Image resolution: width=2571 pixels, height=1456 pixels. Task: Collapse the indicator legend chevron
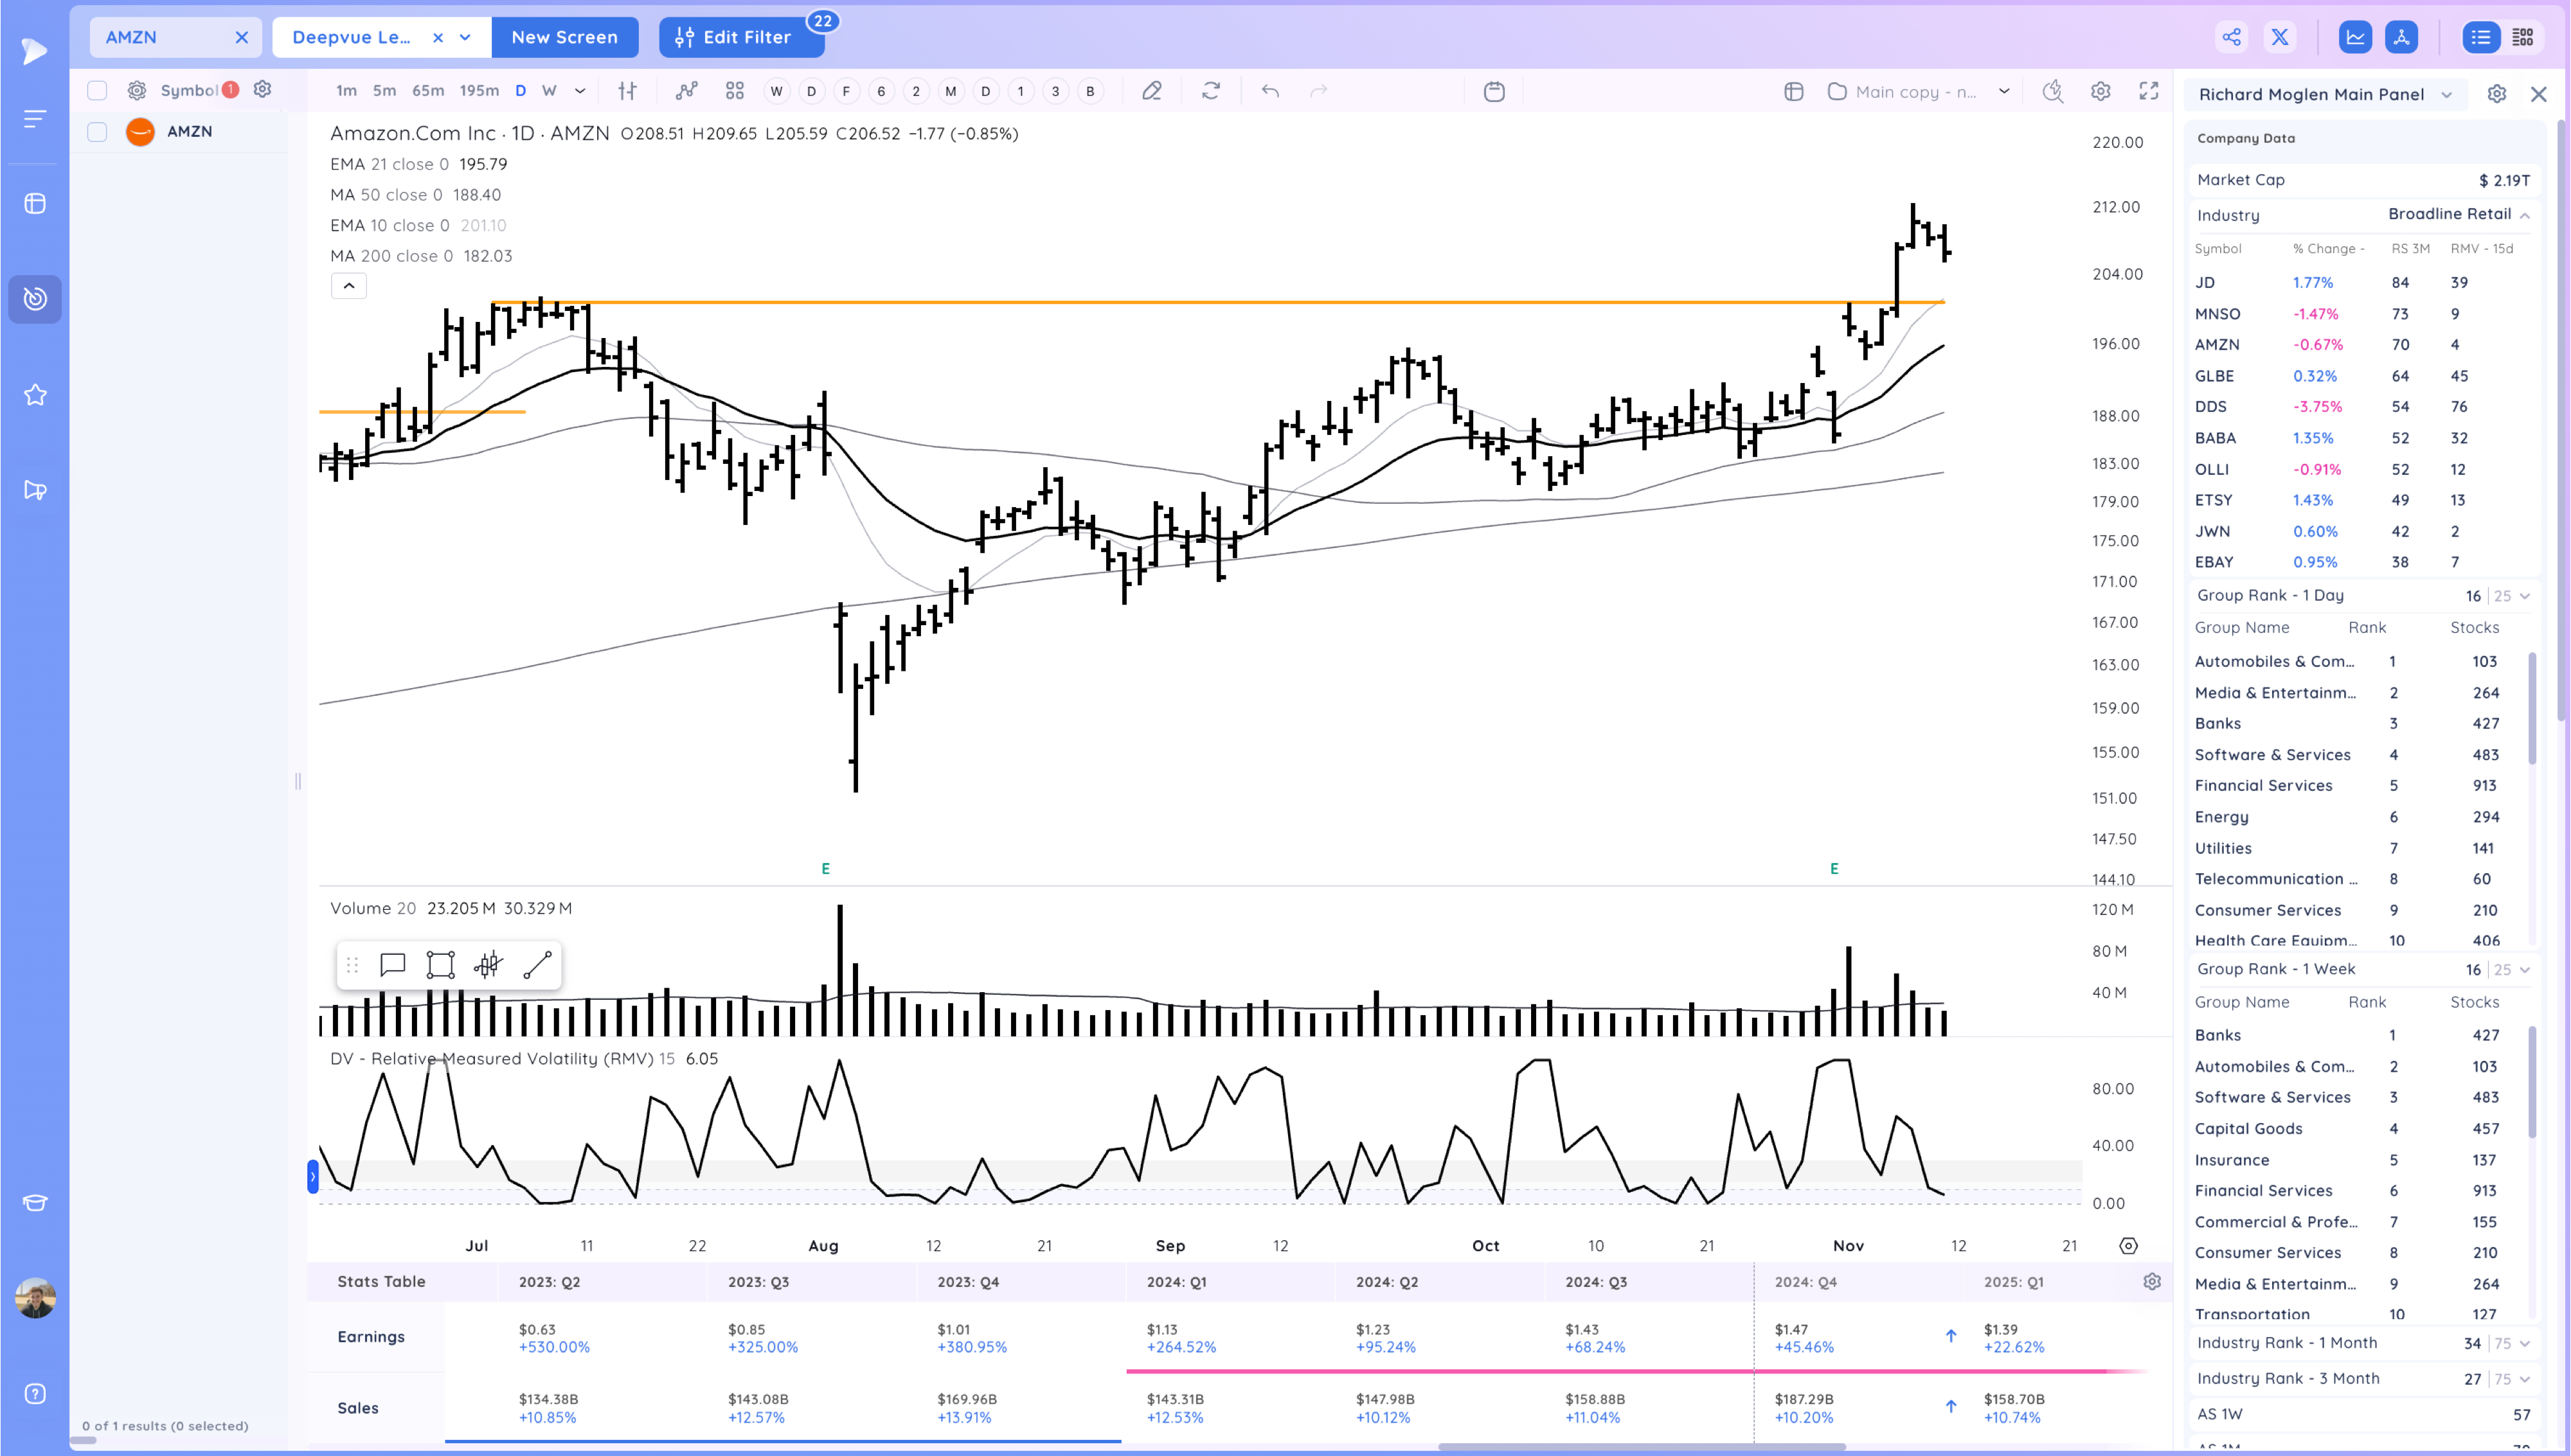click(349, 286)
